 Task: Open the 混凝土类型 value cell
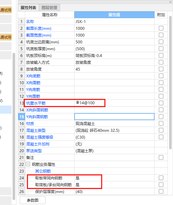click(114, 130)
